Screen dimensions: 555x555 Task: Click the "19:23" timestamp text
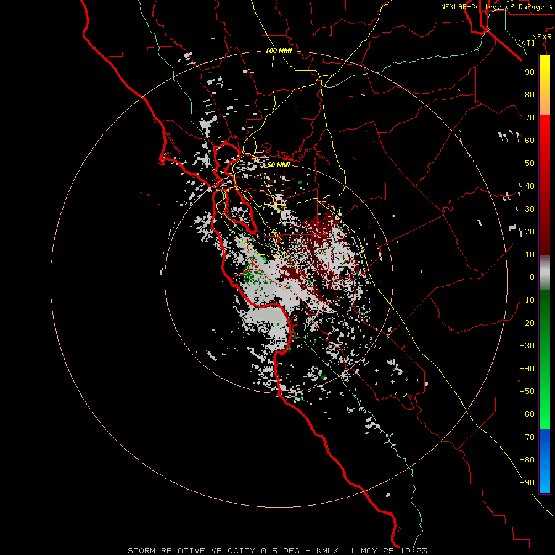pos(414,551)
